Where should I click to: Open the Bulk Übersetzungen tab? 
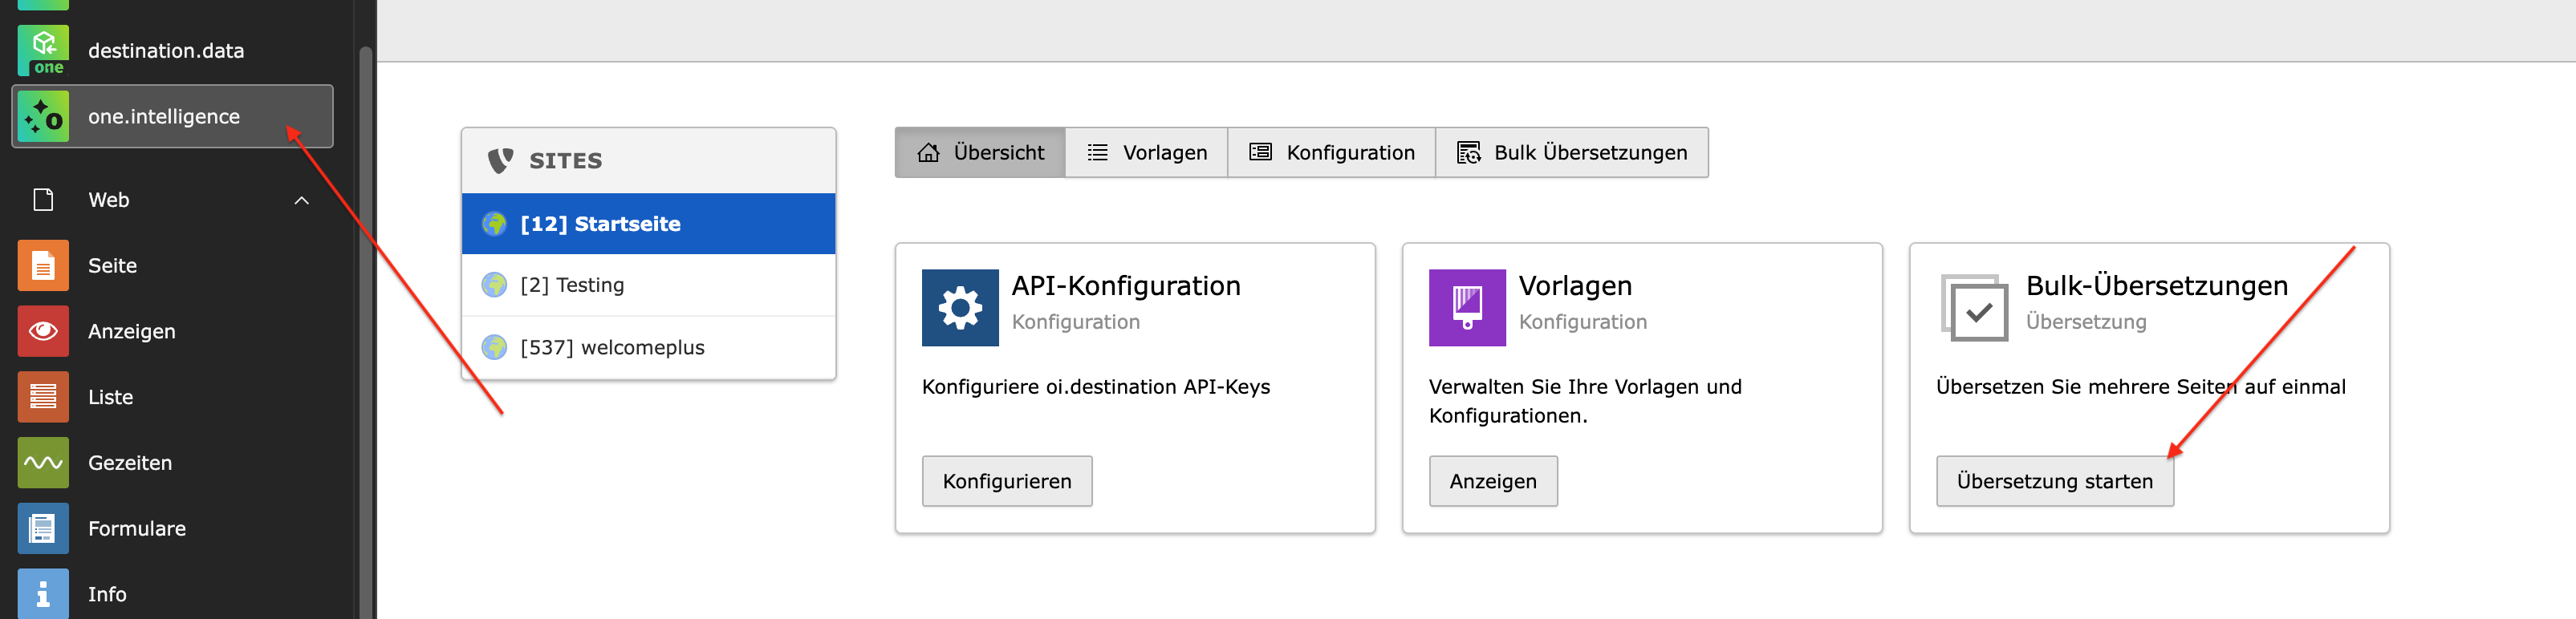1571,153
